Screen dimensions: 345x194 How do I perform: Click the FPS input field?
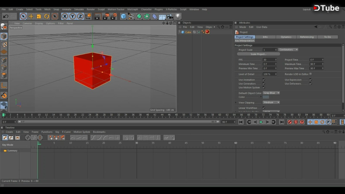click(x=270, y=60)
